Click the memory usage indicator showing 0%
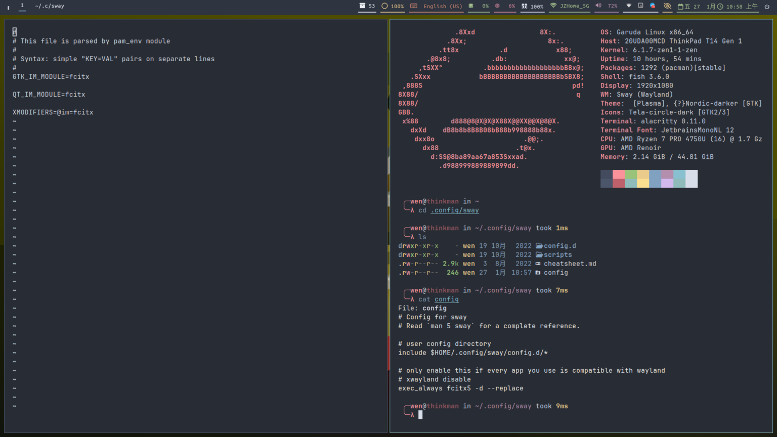Viewport: 777px width, 437px height. (478, 6)
